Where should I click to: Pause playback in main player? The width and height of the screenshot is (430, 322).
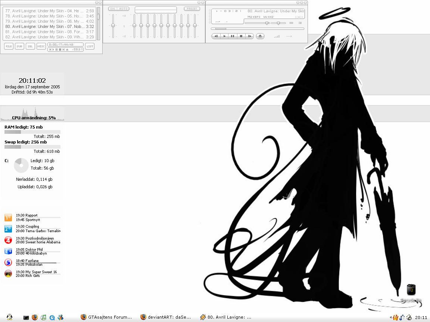pos(233,36)
